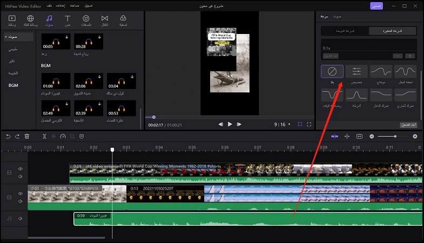This screenshot has width=424, height=243.
Task: Click the marker shield icon in timeline toolbar
Action: point(82,137)
